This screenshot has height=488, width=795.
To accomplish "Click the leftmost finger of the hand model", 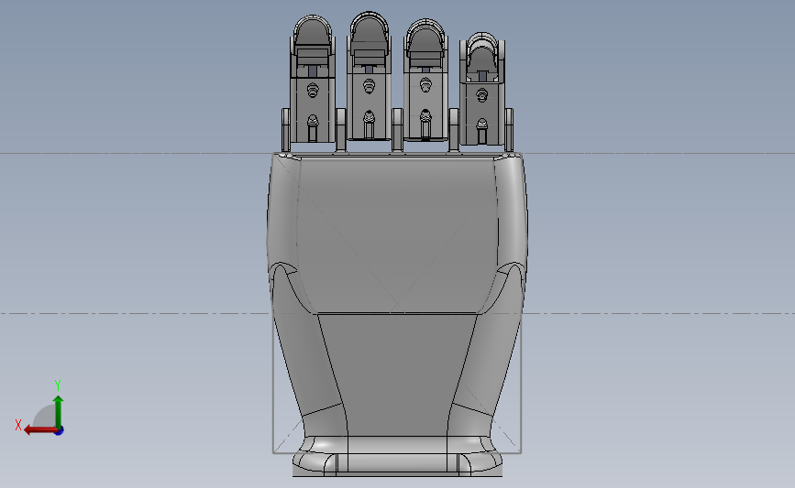I will click(313, 79).
